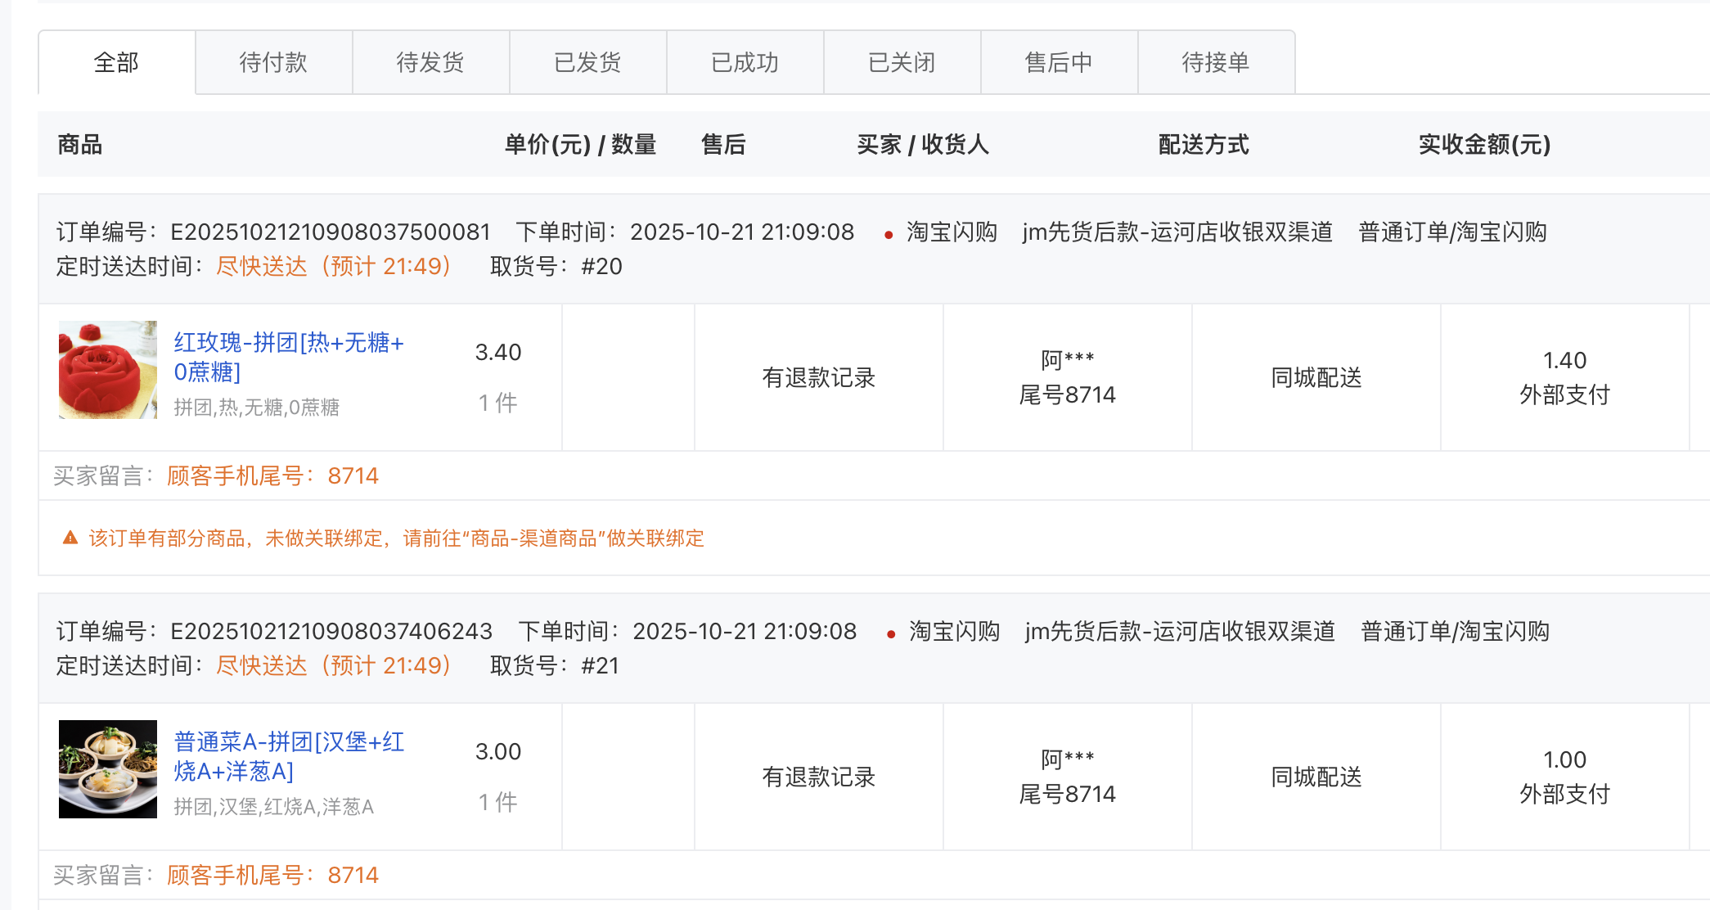1710x910 pixels.
Task: Click buyer 阿*** on the first order
Action: (1067, 360)
